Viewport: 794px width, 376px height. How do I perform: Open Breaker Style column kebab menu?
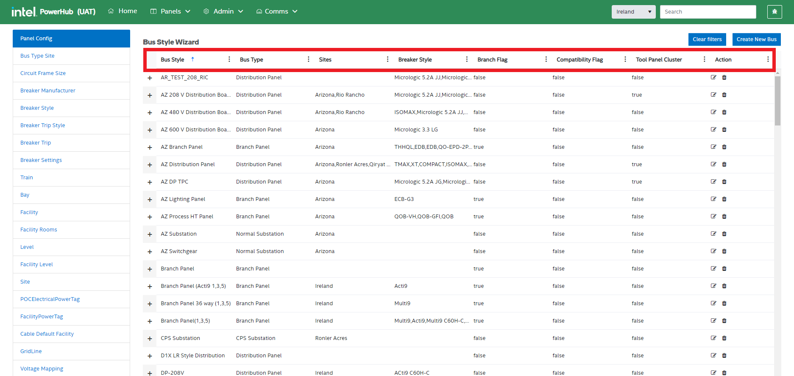[467, 59]
